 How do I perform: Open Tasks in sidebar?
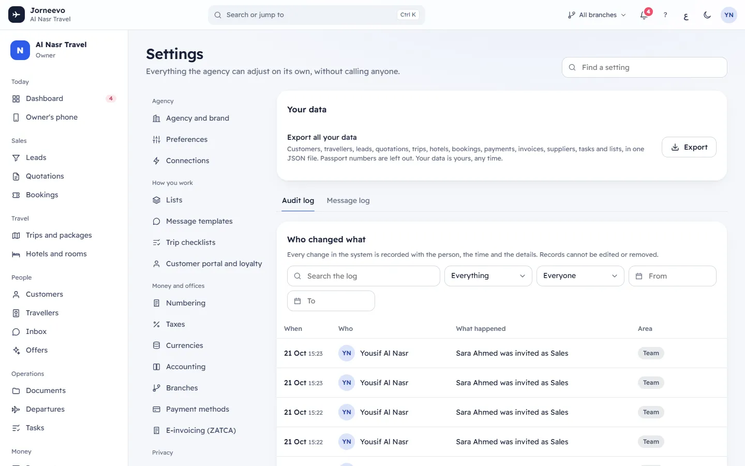tap(64, 428)
